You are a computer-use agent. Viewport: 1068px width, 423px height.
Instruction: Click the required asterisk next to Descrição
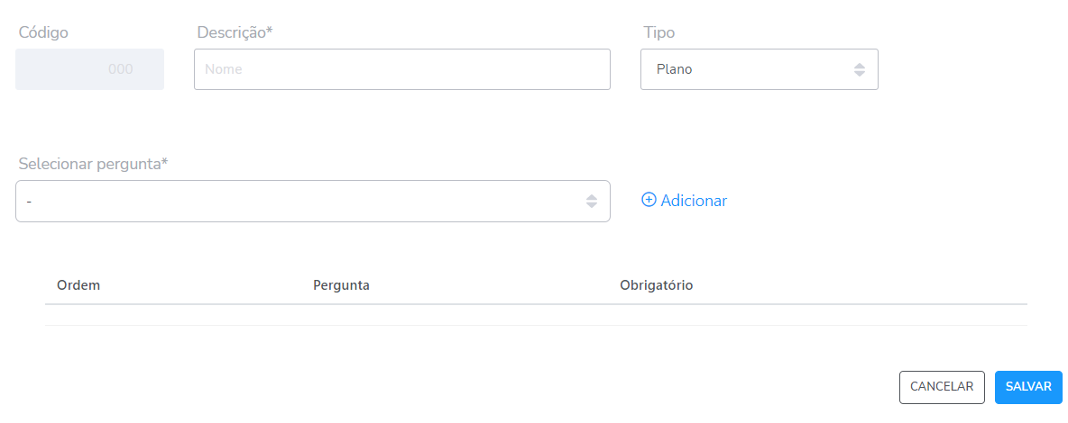(x=270, y=31)
